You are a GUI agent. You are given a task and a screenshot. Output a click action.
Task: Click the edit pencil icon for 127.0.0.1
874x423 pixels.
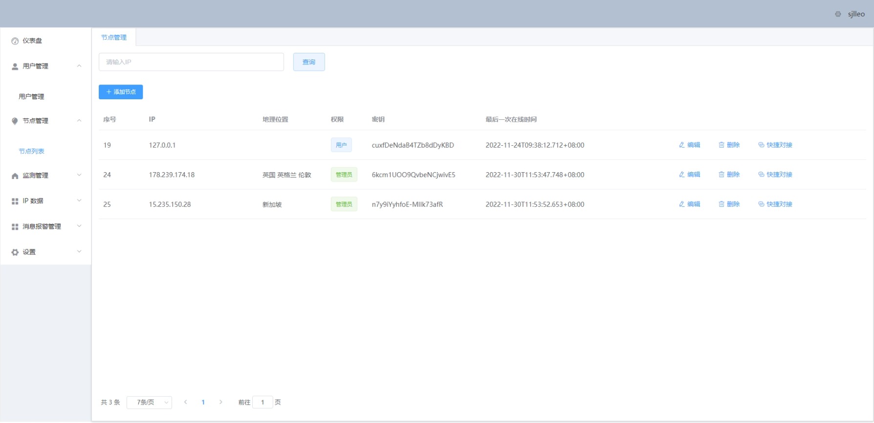pos(682,145)
